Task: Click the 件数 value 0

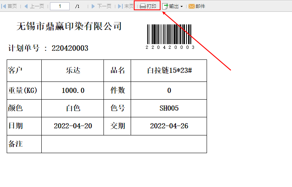Action: (169, 91)
